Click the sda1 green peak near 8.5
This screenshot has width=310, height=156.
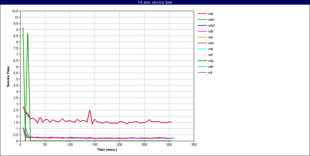28,34
